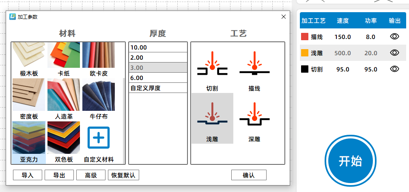Toggle output visibility for 描线 layer
Viewport: 409px width, 192px height.
[x=394, y=37]
